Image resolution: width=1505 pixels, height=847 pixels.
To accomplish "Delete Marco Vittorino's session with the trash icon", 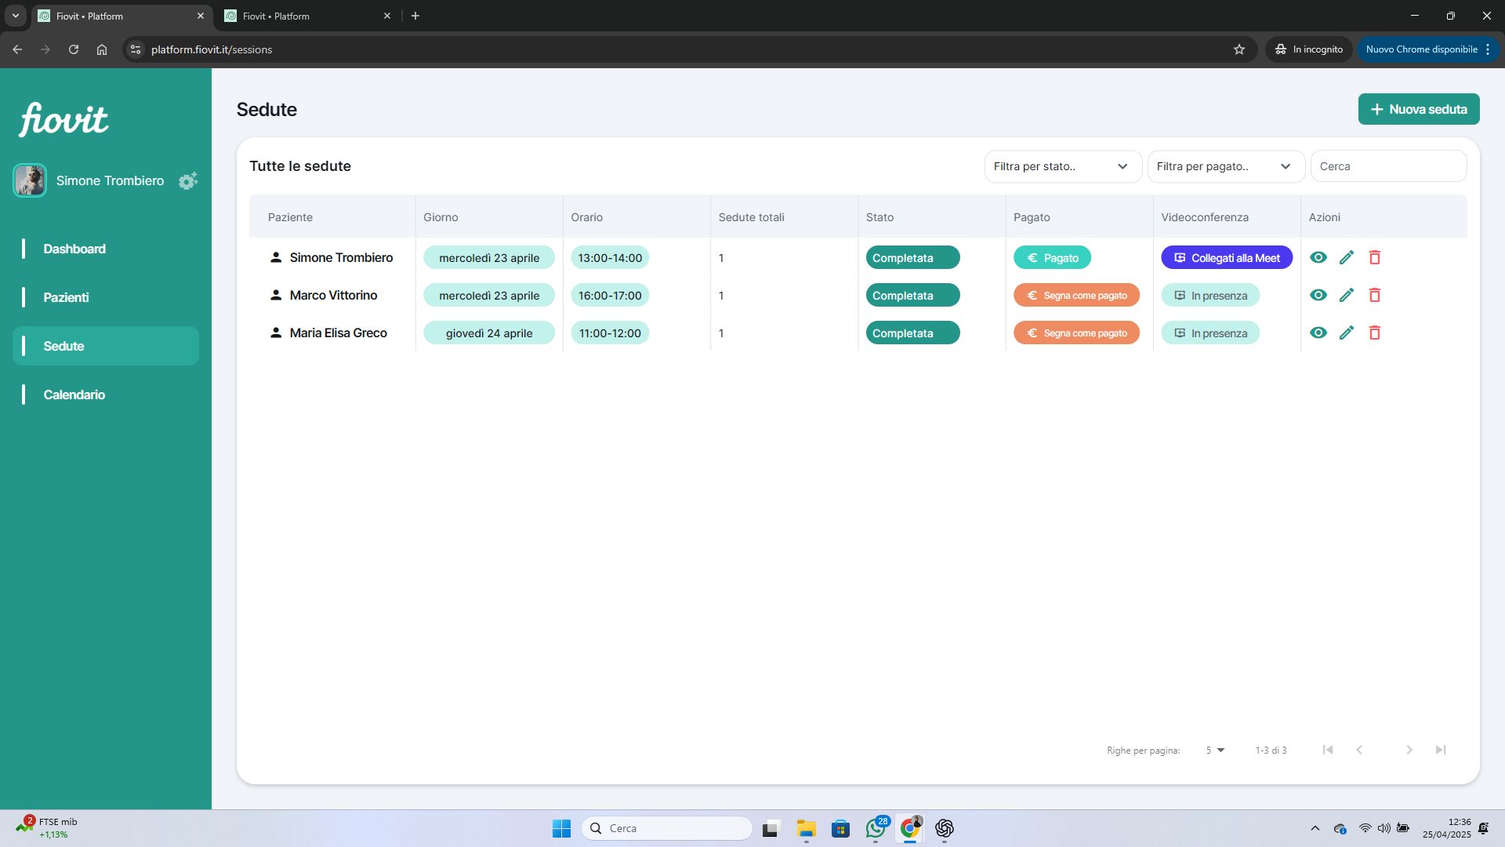I will pyautogui.click(x=1374, y=295).
